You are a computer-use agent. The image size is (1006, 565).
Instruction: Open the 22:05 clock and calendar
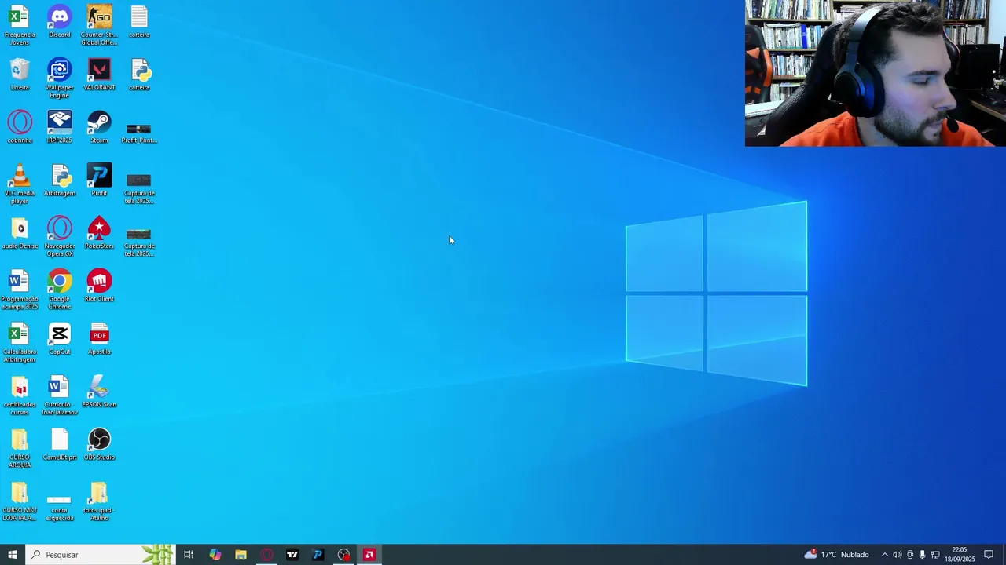[x=960, y=555]
